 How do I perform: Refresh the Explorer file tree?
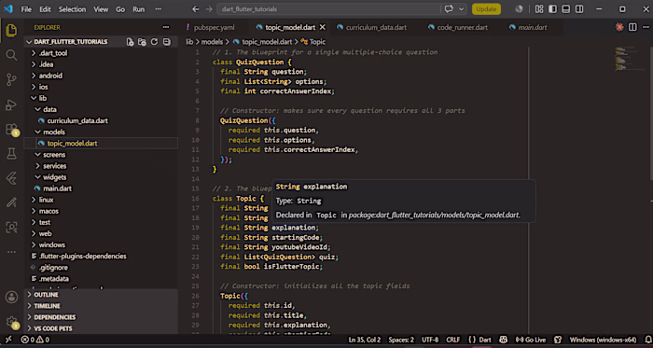[x=154, y=42]
